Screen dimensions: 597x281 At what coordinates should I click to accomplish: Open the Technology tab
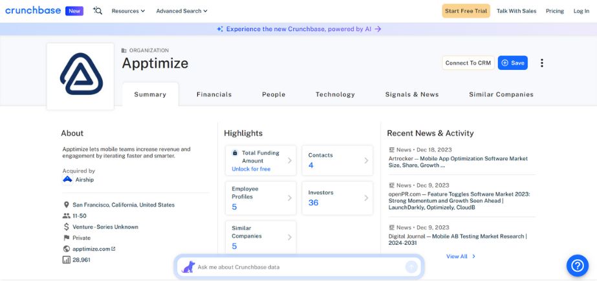(x=335, y=94)
